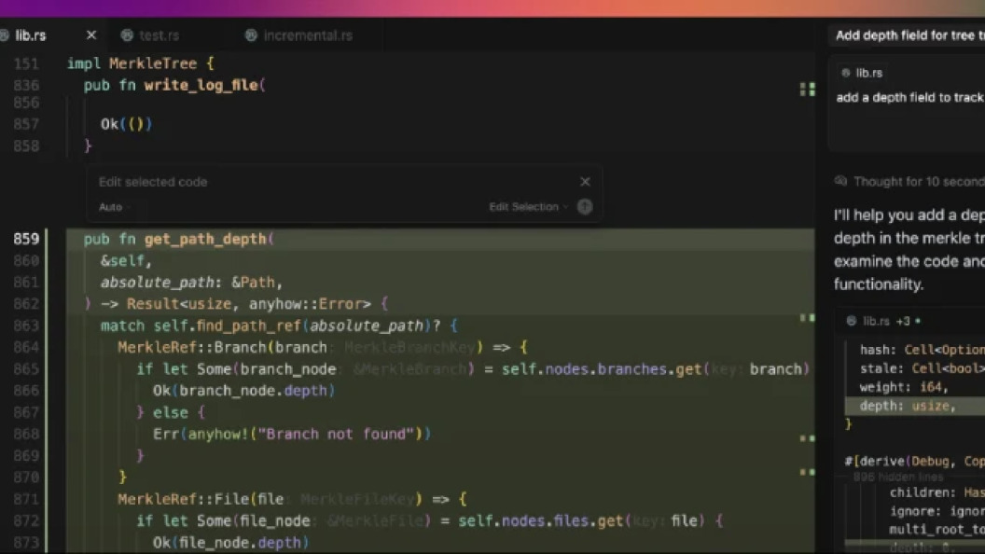
Task: Click 'find_path_ref' method call on line 863
Action: [x=249, y=326]
